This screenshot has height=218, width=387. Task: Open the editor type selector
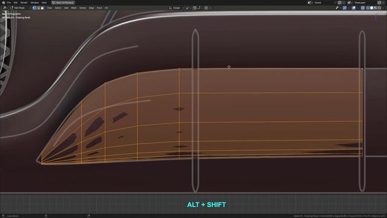pyautogui.click(x=5, y=8)
